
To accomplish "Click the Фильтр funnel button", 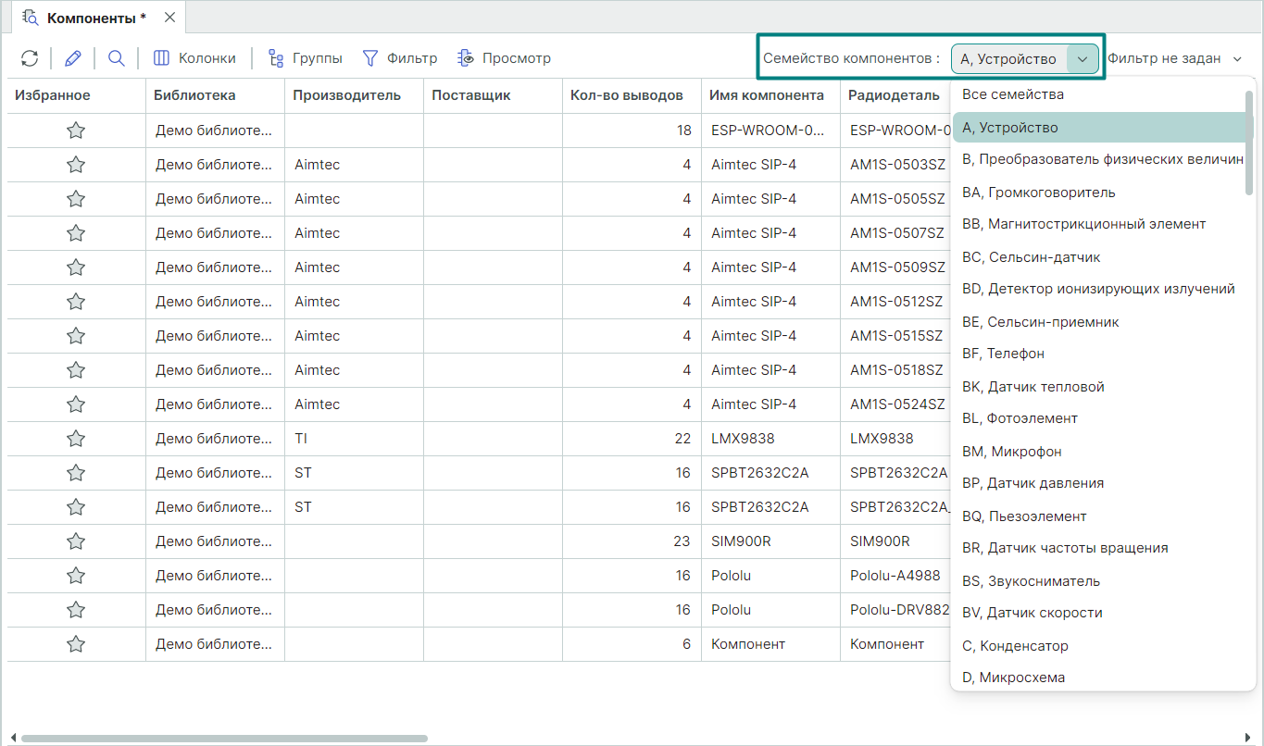I will coord(399,58).
